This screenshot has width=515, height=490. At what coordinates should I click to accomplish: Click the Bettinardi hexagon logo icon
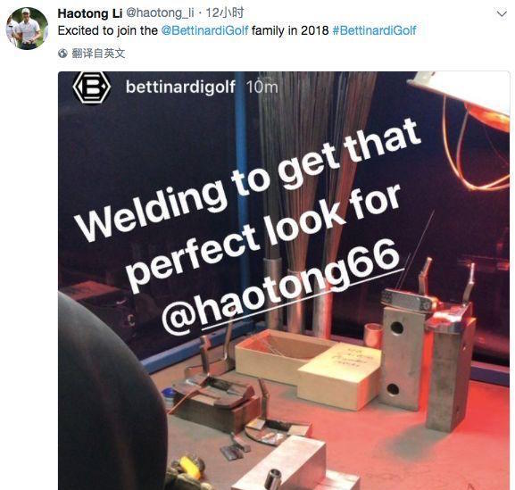click(92, 87)
